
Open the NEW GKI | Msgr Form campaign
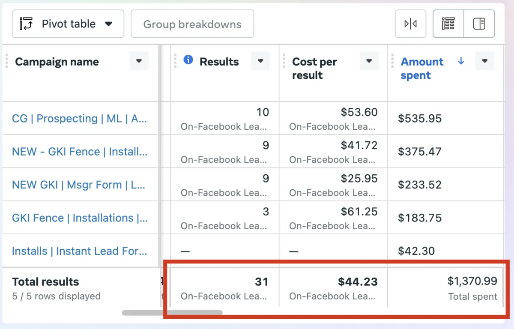tap(80, 185)
